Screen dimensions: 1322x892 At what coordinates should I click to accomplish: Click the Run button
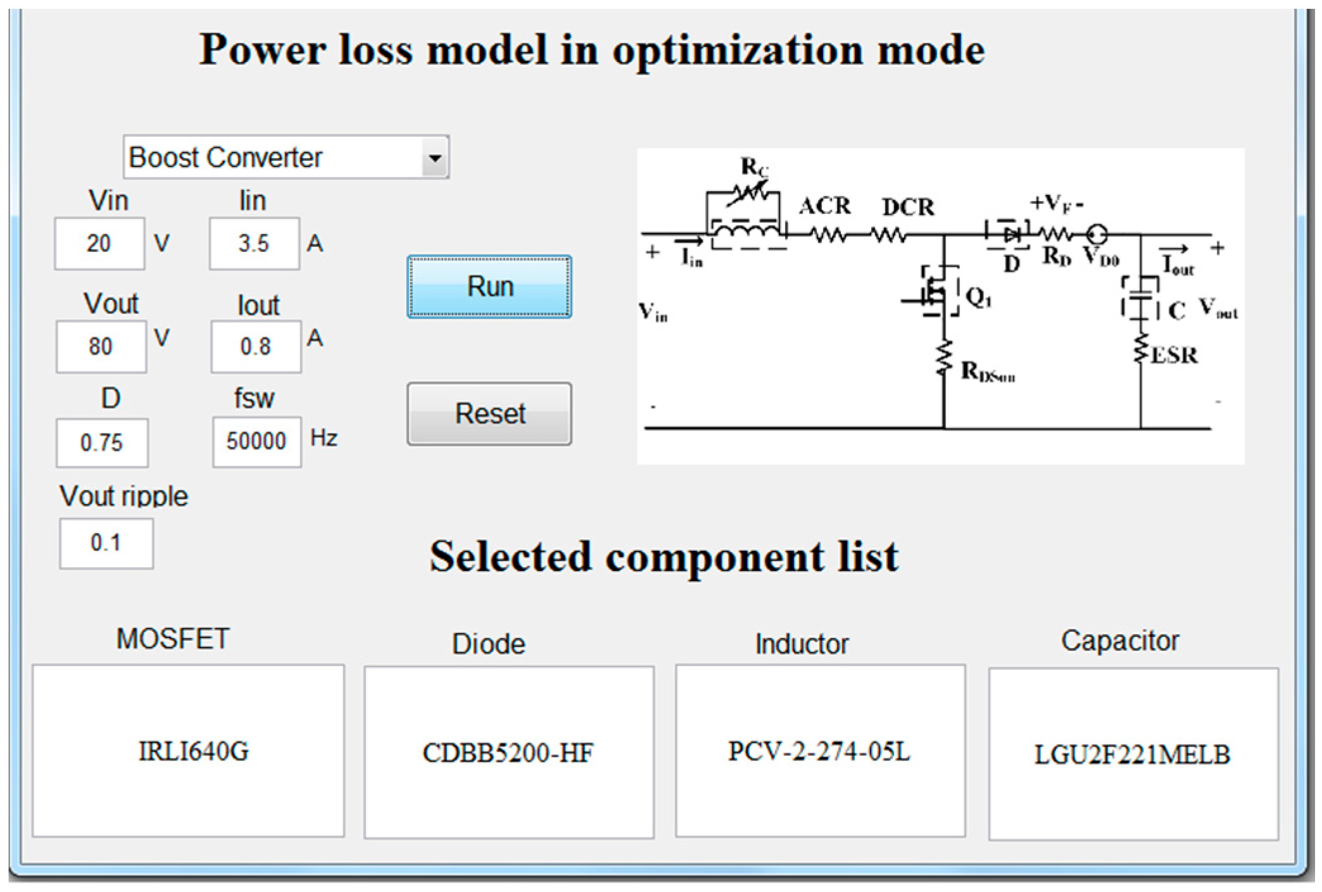click(489, 287)
